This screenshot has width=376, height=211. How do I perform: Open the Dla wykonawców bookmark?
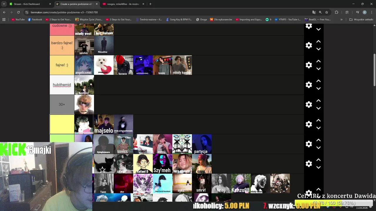pos(221,20)
